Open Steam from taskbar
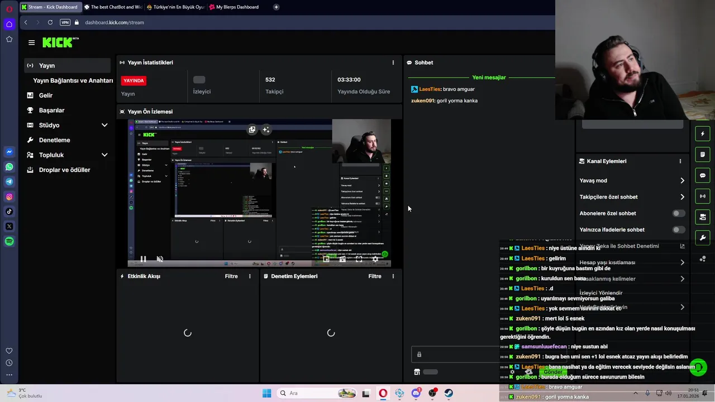 pyautogui.click(x=449, y=393)
